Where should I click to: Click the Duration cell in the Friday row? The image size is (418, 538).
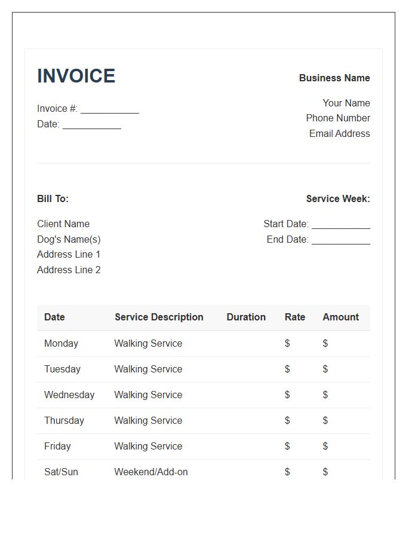pos(248,447)
